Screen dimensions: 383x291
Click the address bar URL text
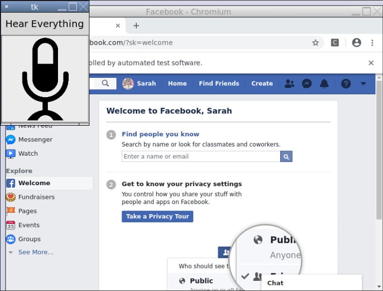click(131, 43)
